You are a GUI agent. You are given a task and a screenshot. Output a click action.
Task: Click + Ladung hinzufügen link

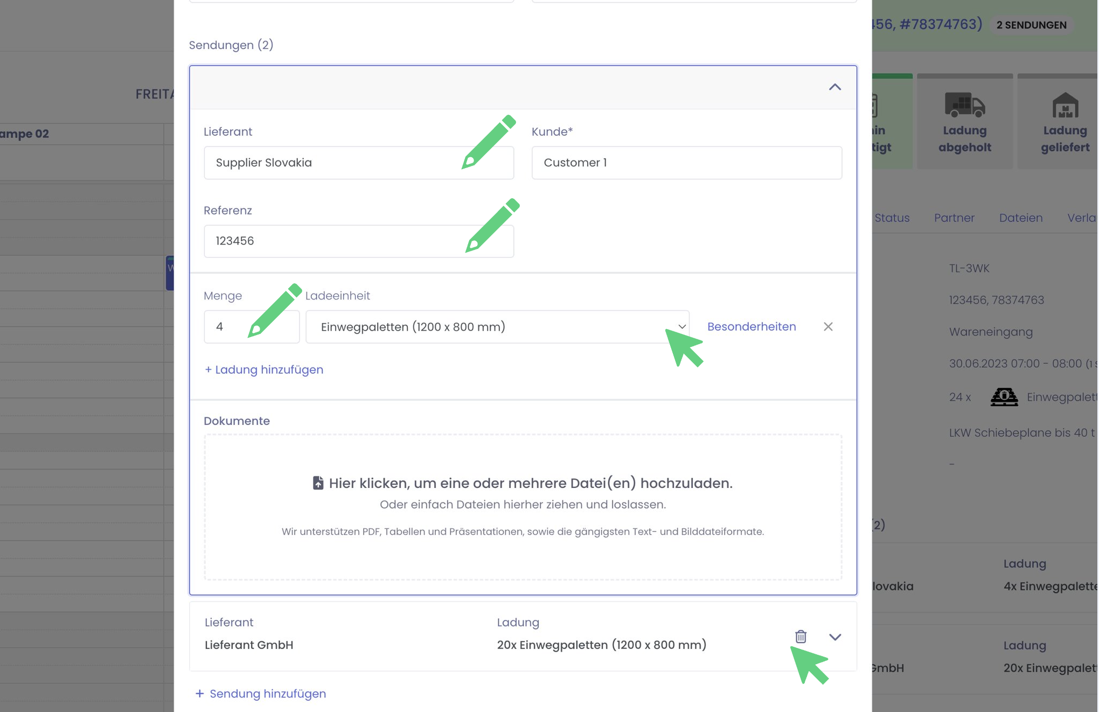tap(264, 369)
